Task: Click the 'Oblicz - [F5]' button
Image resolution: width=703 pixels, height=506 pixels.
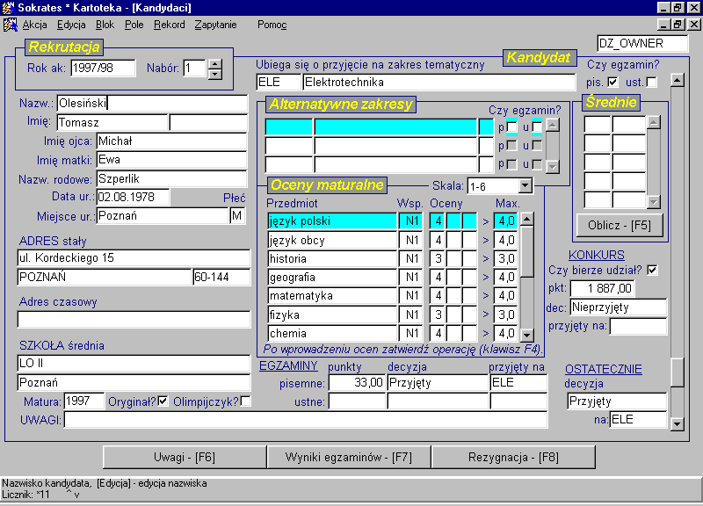Action: [x=620, y=226]
